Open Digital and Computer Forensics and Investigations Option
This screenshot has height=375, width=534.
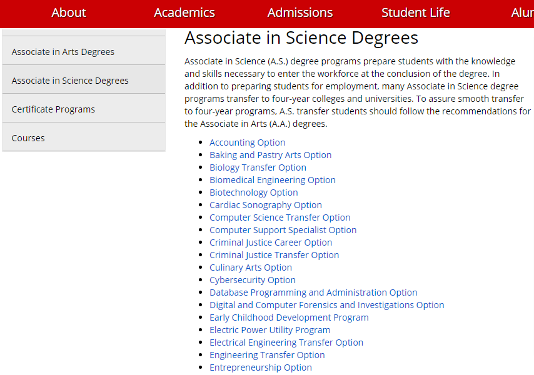click(326, 305)
